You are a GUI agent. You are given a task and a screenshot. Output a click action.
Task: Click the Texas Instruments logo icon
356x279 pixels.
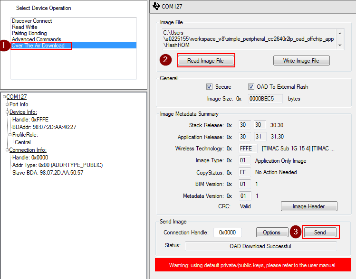point(157,6)
